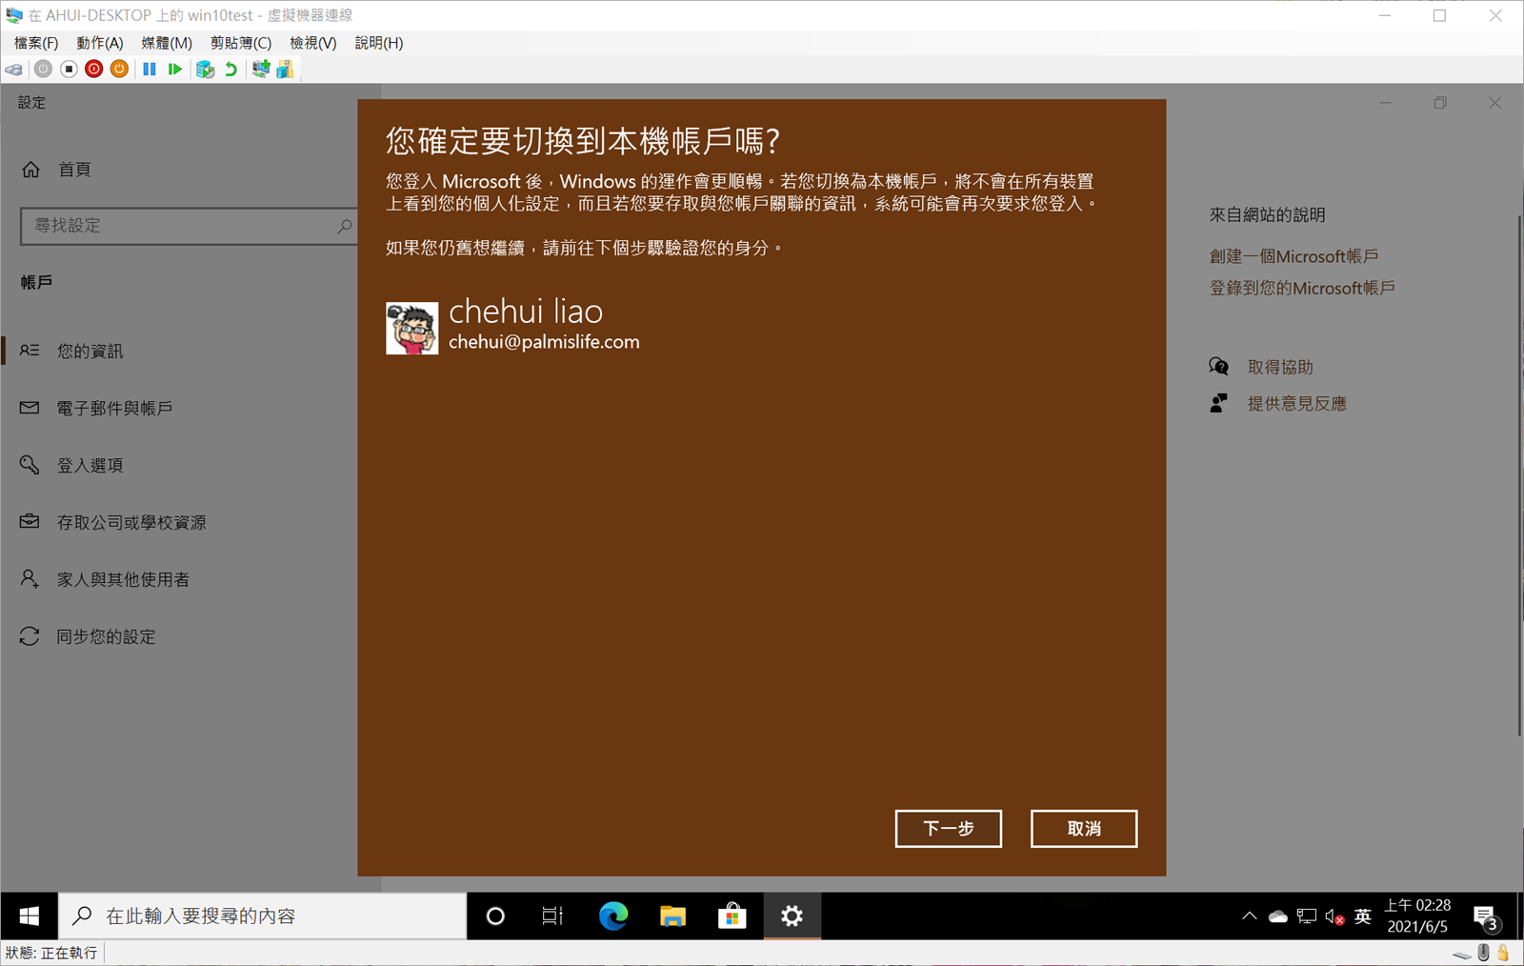Click the green Reset/Resume play icon
1524x966 pixels.
[x=175, y=70]
